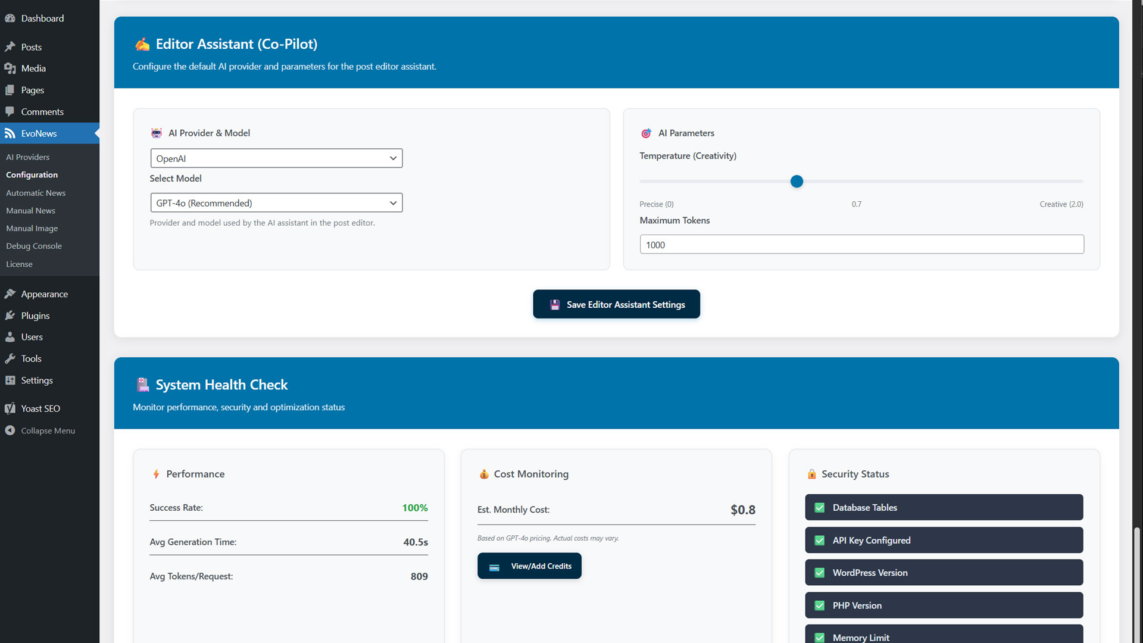Click the API Key Configured checkmark
Image resolution: width=1143 pixels, height=643 pixels.
[820, 541]
